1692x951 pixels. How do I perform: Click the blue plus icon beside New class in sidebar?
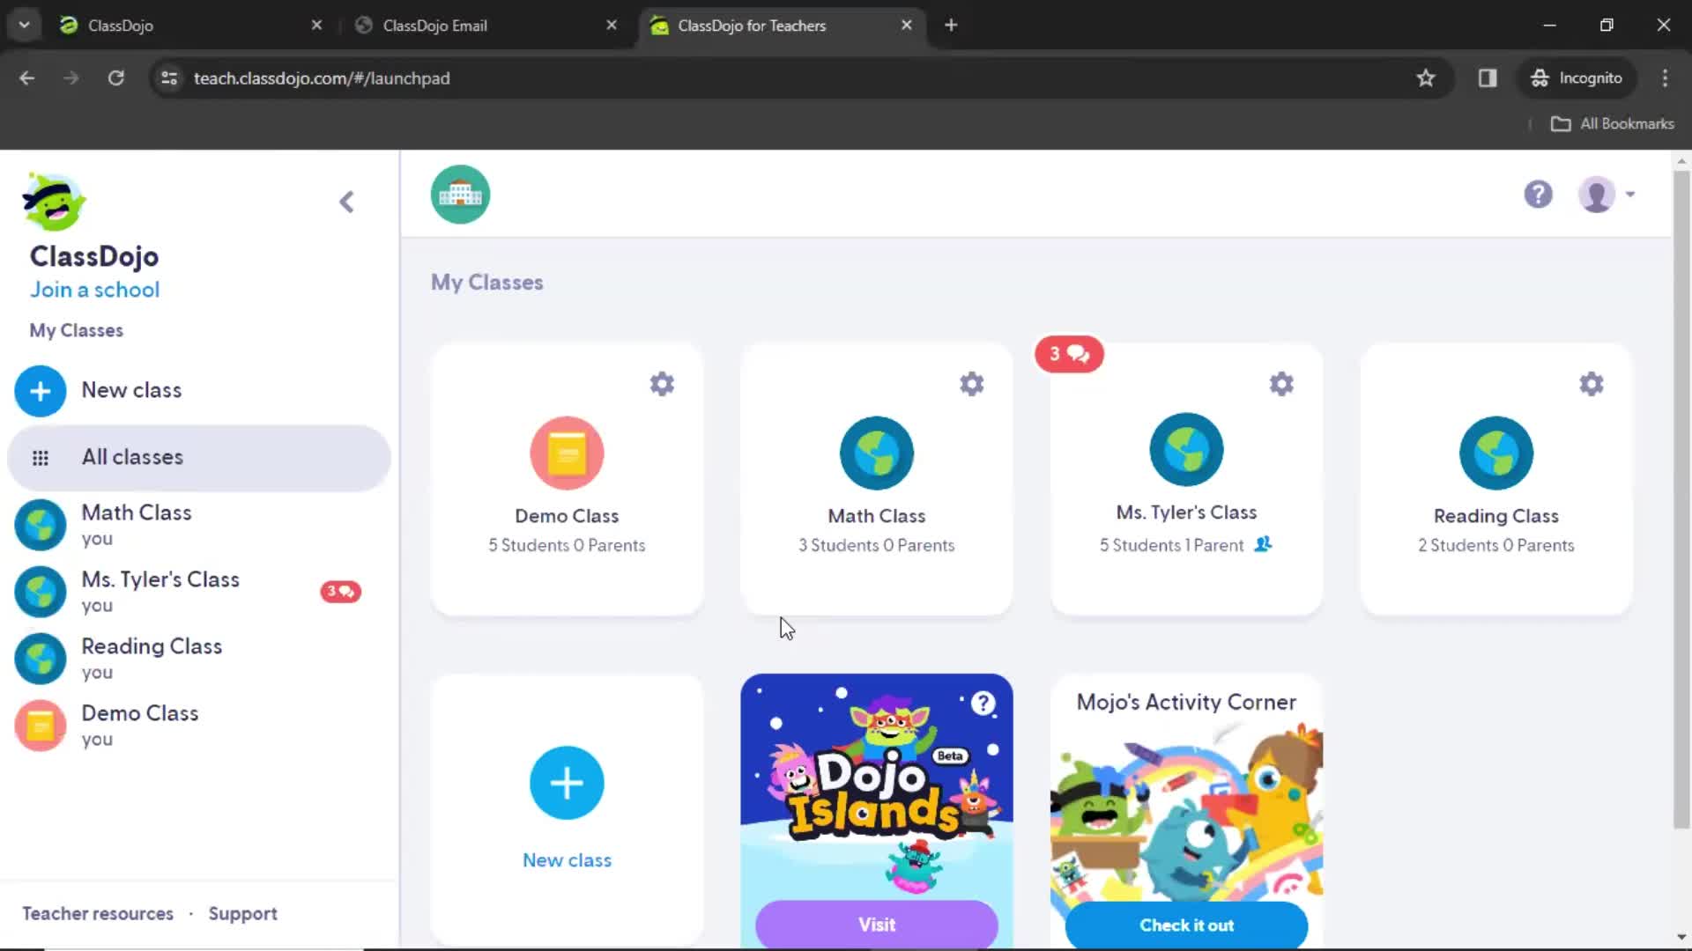tap(41, 391)
